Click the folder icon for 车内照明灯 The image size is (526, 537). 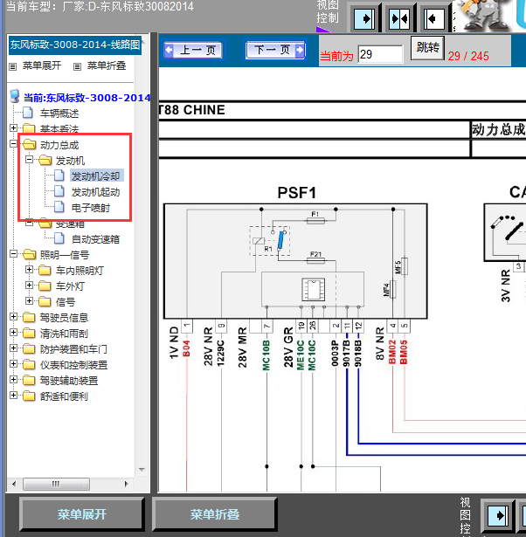(x=45, y=270)
